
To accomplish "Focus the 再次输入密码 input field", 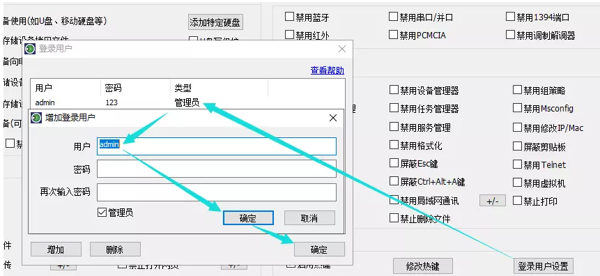I will click(217, 192).
